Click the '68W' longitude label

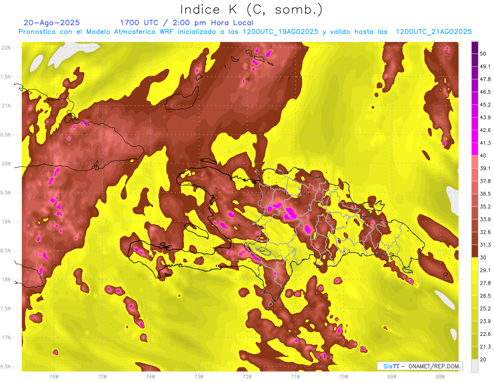[440, 376]
